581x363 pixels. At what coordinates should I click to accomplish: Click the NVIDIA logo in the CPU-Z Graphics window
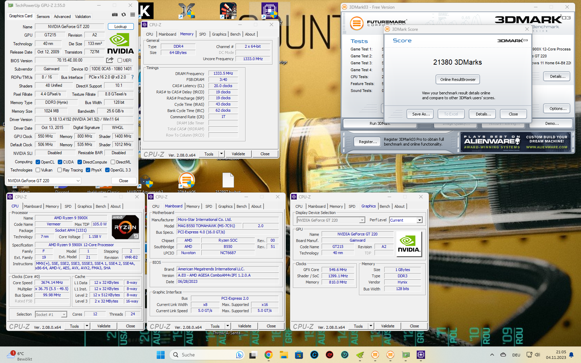[409, 244]
